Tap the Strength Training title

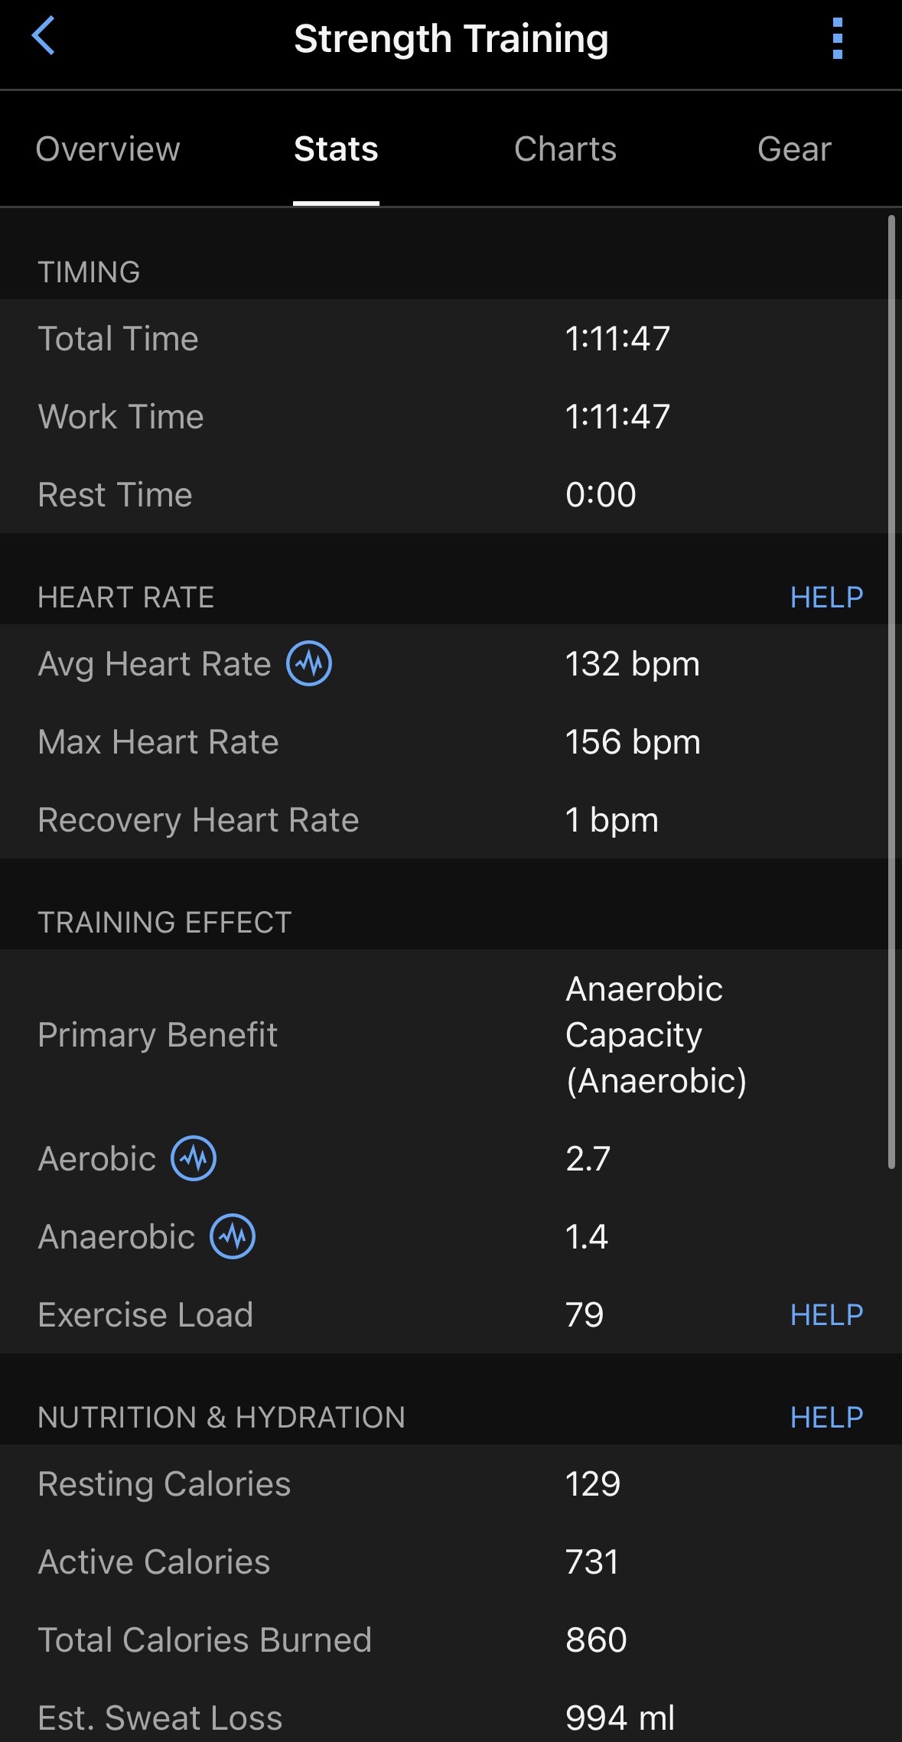451,39
